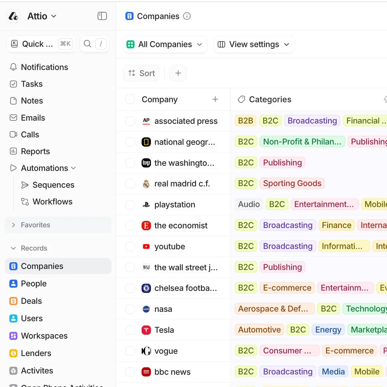
Task: Click the People record icon
Action: point(13,283)
